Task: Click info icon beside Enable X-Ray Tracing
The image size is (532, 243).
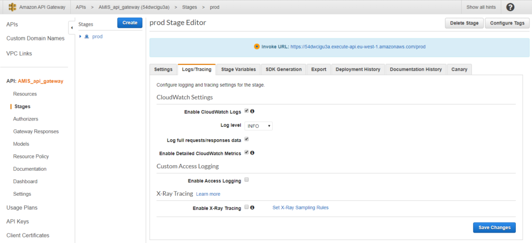Action: 252,208
